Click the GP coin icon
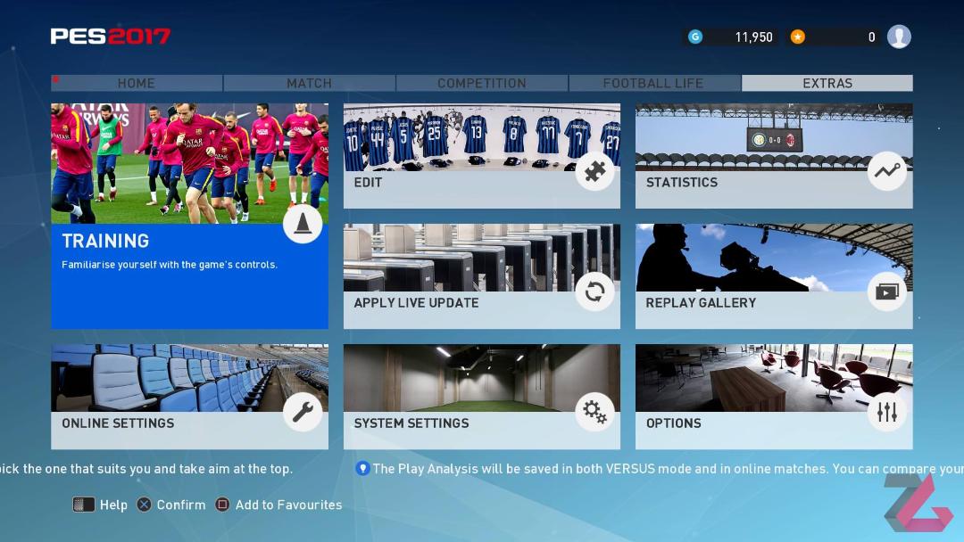 pyautogui.click(x=695, y=37)
